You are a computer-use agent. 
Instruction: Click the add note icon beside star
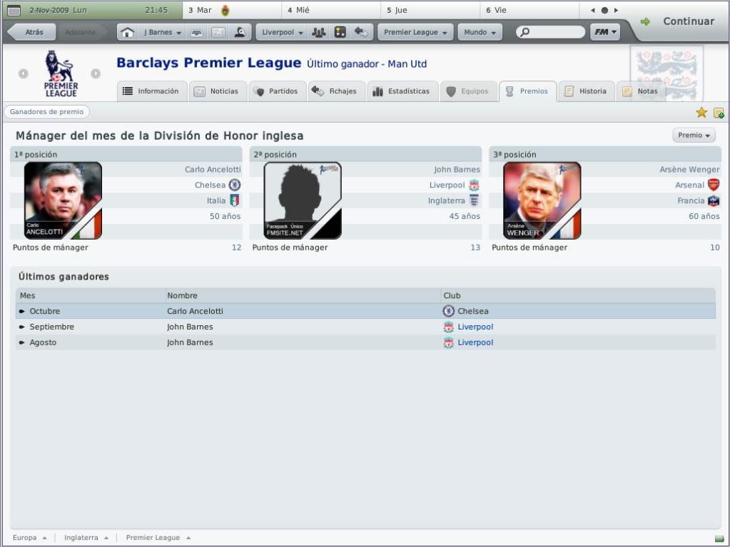click(719, 113)
